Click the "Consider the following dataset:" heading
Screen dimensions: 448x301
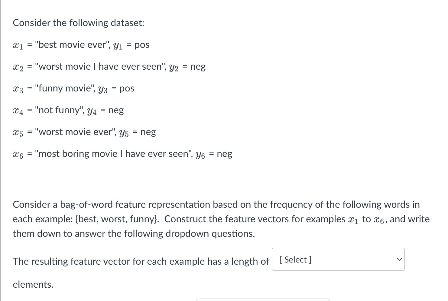click(79, 23)
